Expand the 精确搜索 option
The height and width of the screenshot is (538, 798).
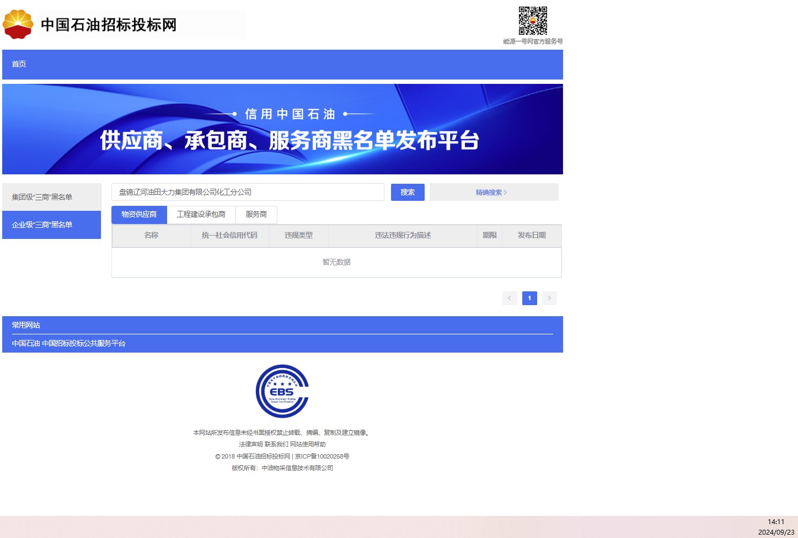tap(491, 193)
